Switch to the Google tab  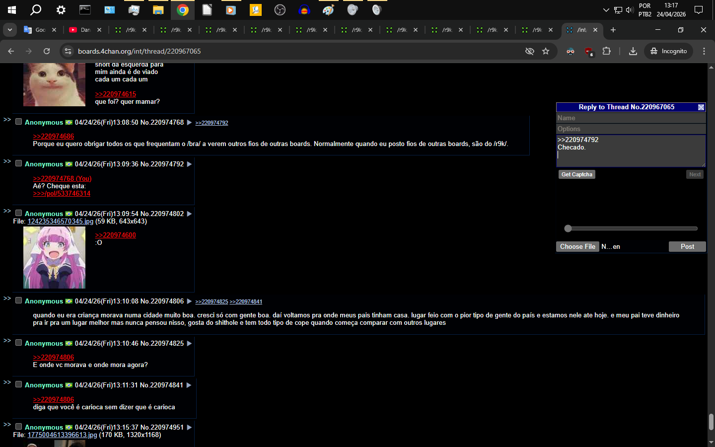[x=35, y=30]
